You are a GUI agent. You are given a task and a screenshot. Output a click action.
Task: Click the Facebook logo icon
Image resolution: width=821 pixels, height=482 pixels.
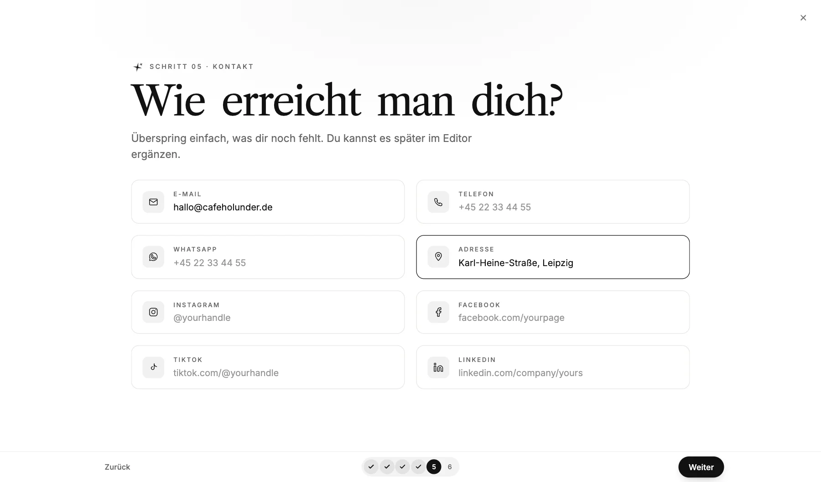438,312
